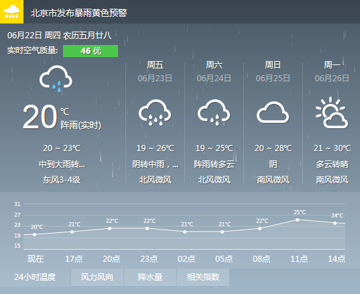Image resolution: width=360 pixels, height=294 pixels.
Task: Click the date 06月26日
Action: click(332, 79)
